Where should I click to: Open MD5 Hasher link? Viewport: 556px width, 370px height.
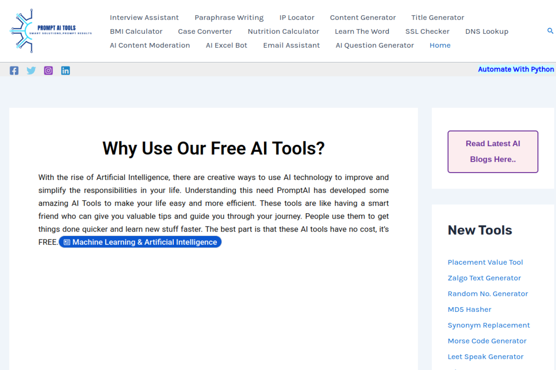[470, 309]
